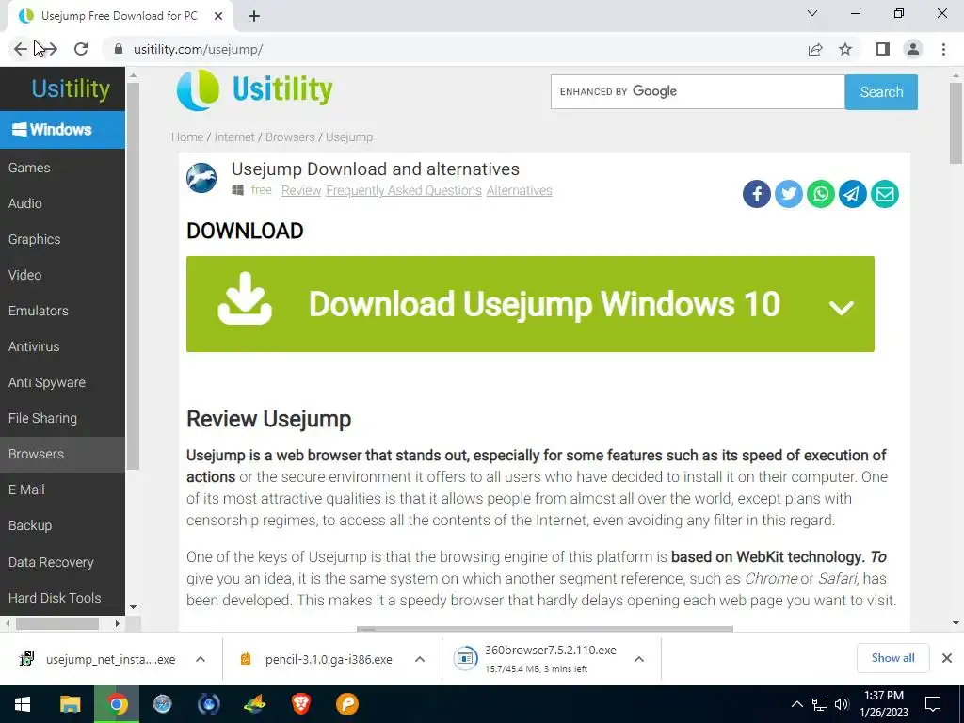Screen dimensions: 964x723
Task: Click the Download Usejump Windows 10 button
Action: pos(530,304)
